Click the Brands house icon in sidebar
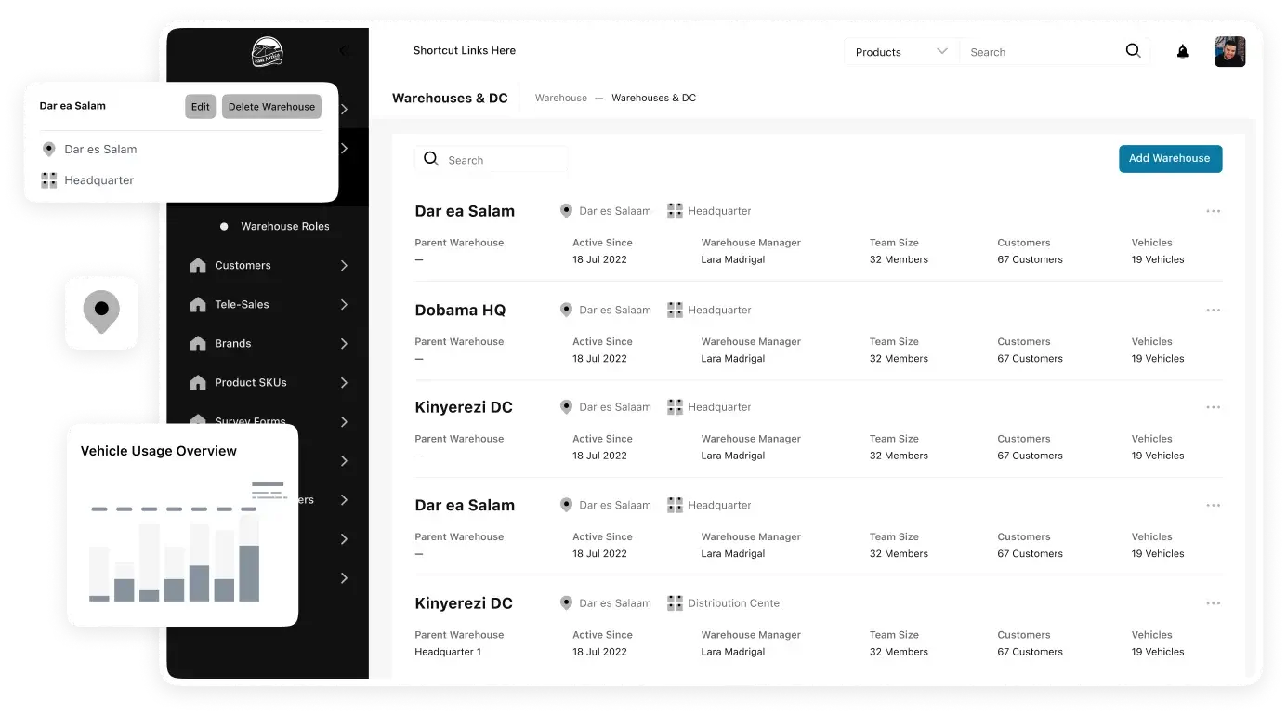The image size is (1287, 714). pyautogui.click(x=198, y=344)
